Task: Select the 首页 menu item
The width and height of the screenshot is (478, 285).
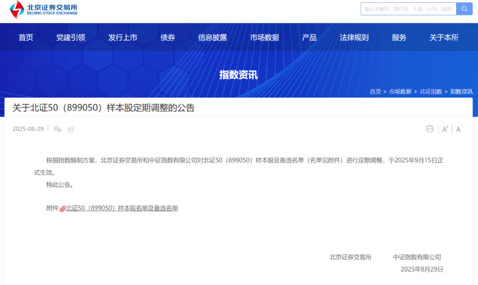Action: [25, 37]
